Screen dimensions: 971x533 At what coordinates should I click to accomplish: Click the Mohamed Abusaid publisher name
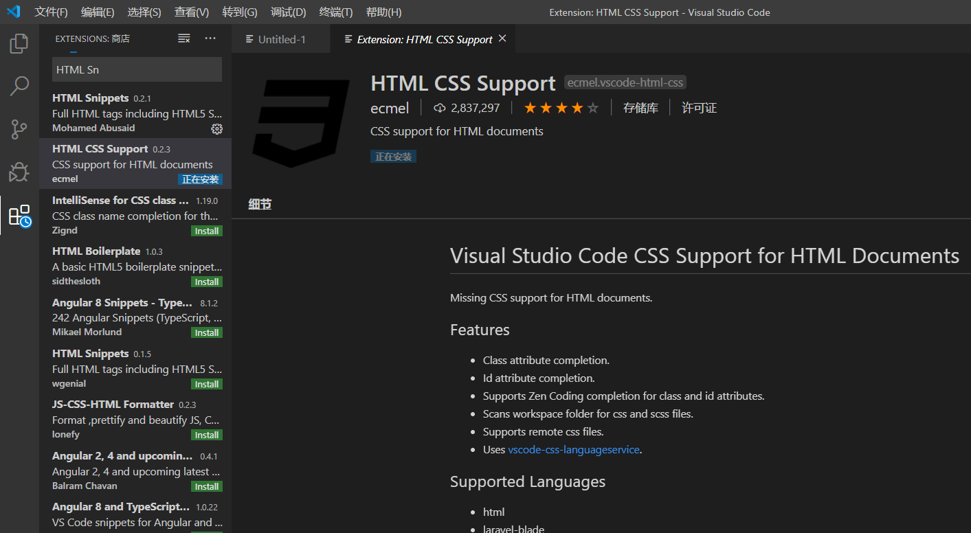pos(93,128)
